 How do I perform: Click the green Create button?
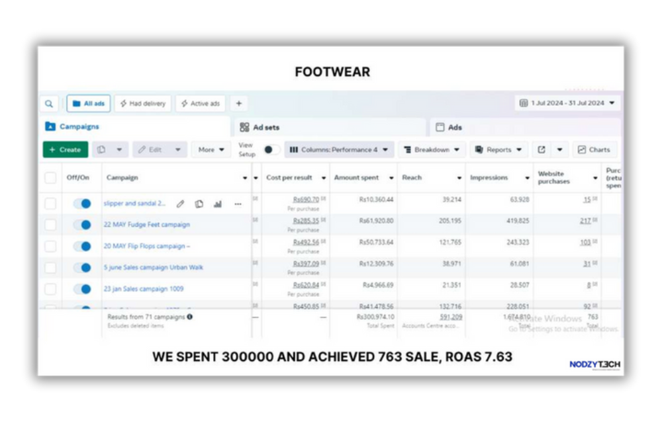tap(65, 150)
